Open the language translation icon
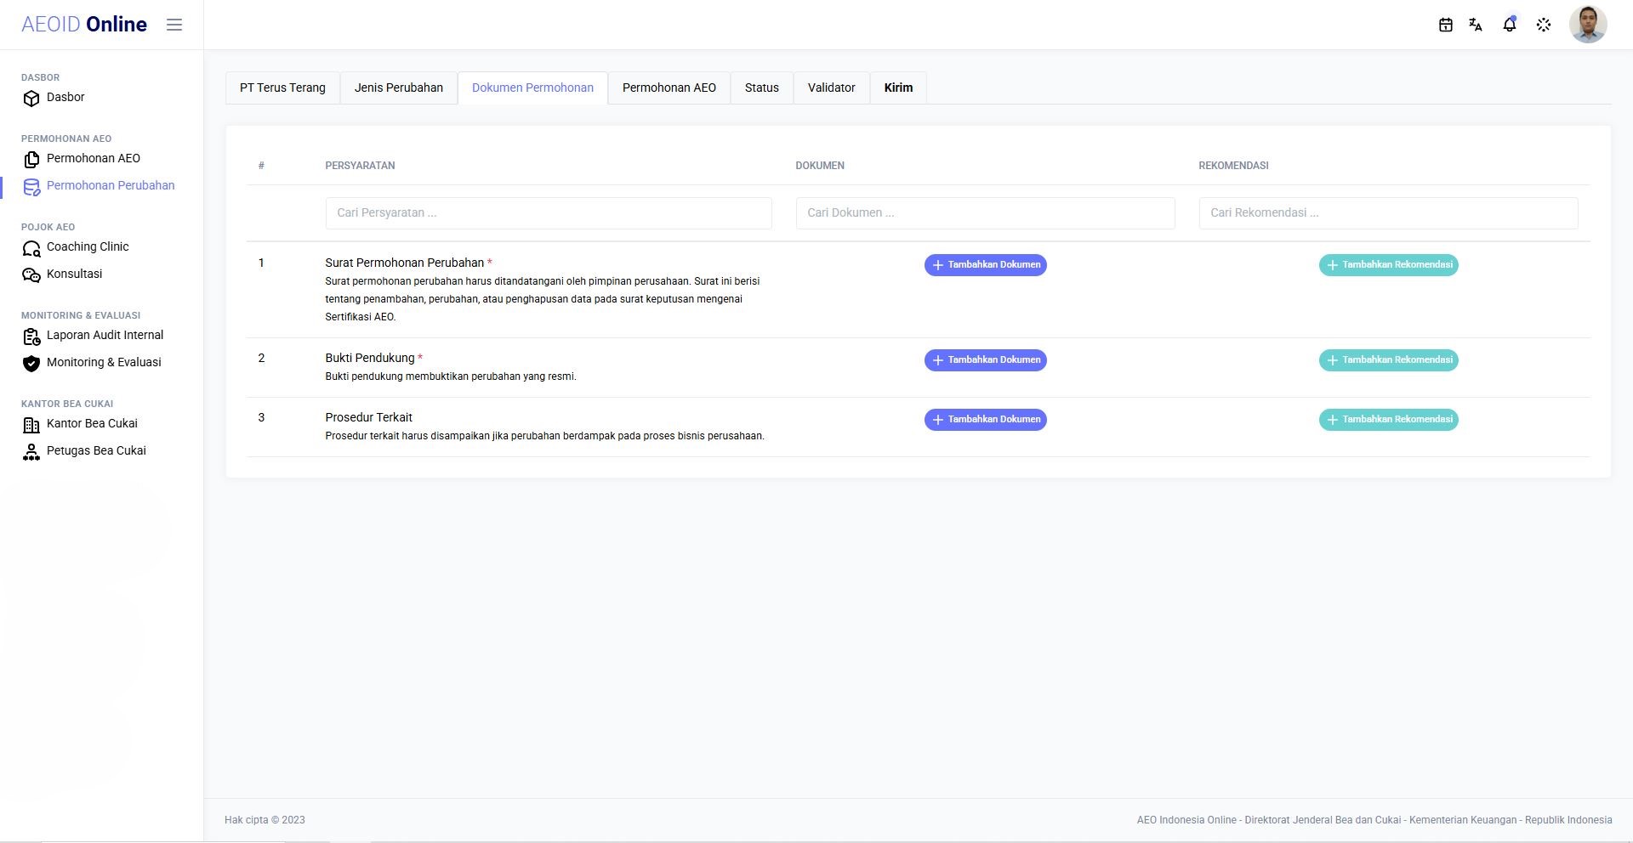The height and width of the screenshot is (843, 1633). (1476, 25)
